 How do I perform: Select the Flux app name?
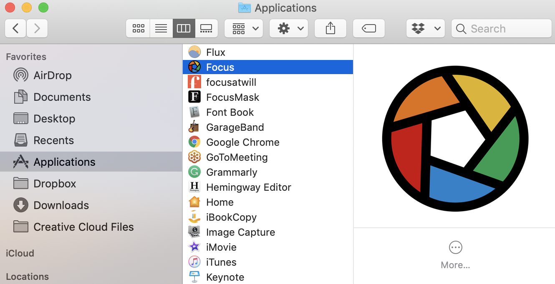216,52
